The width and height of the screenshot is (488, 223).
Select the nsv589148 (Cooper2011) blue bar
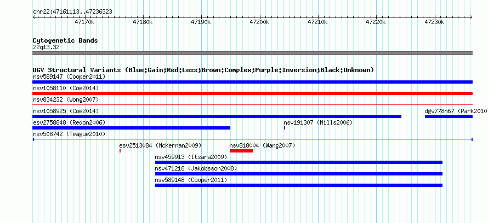(x=299, y=185)
